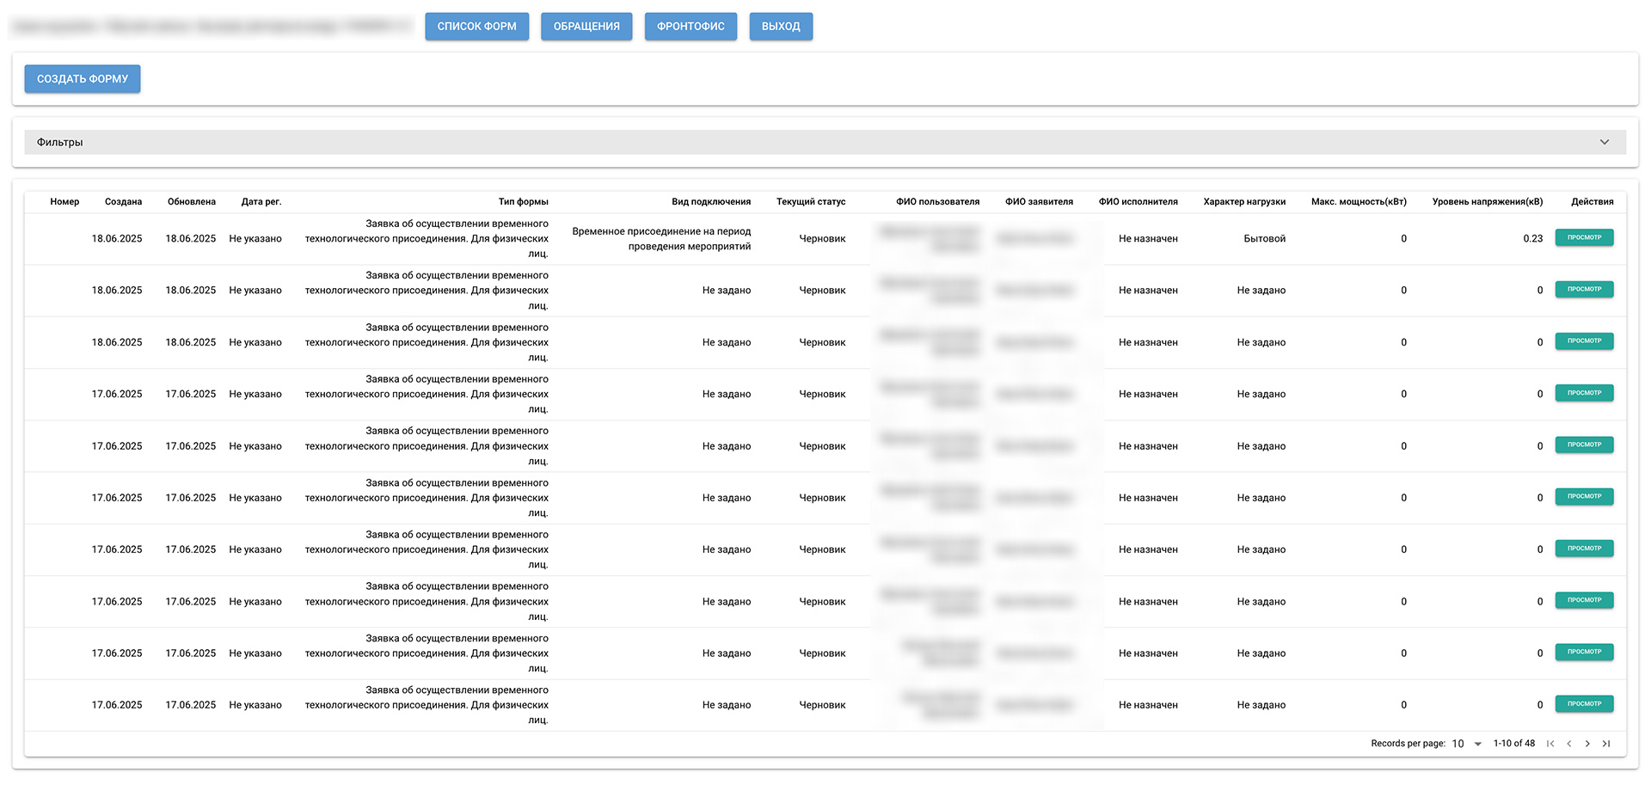
Task: Click the Дата рег. column header
Action: 261,202
